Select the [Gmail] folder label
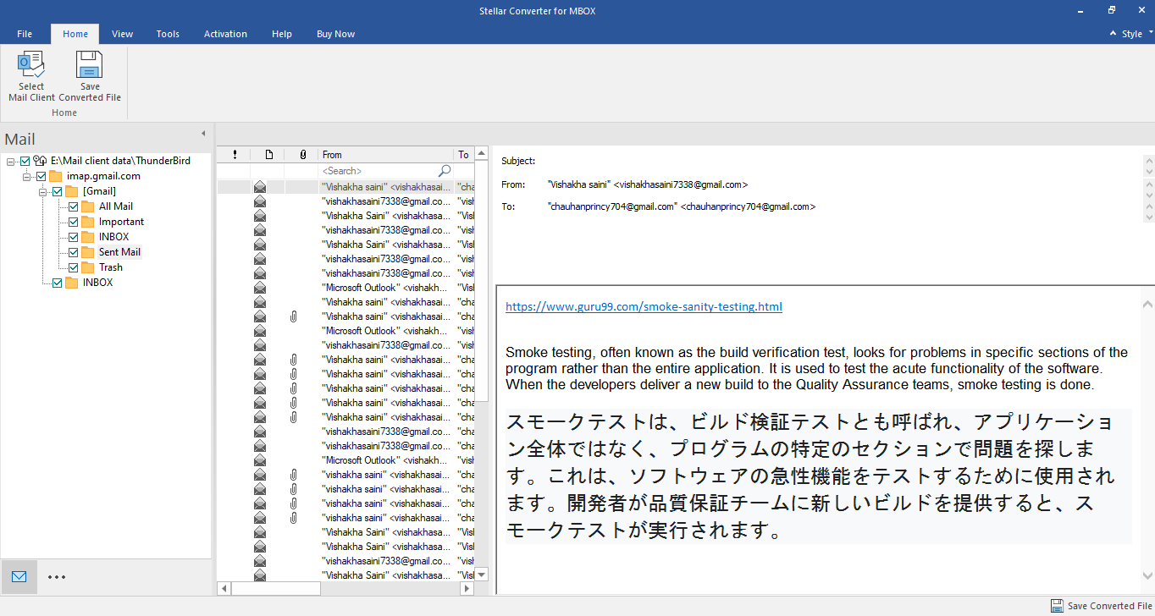 [99, 191]
